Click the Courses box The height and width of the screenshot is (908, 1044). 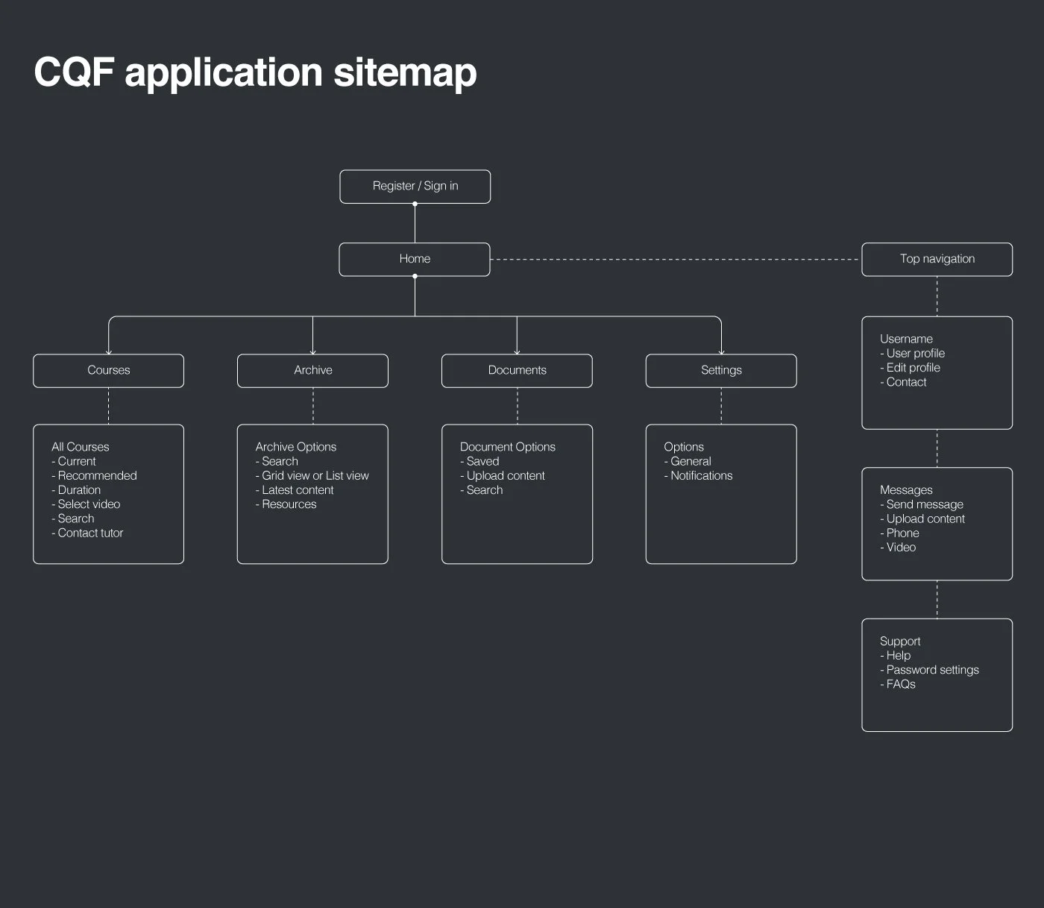pyautogui.click(x=108, y=370)
